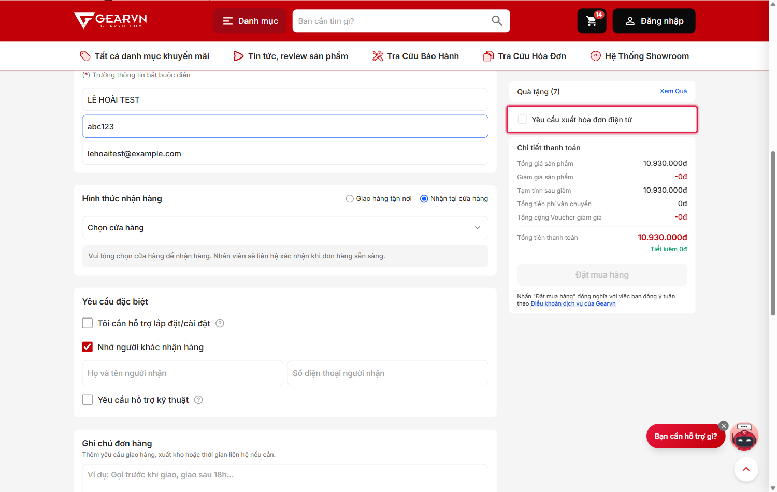Click the field containing abc123
777x492 pixels.
285,126
